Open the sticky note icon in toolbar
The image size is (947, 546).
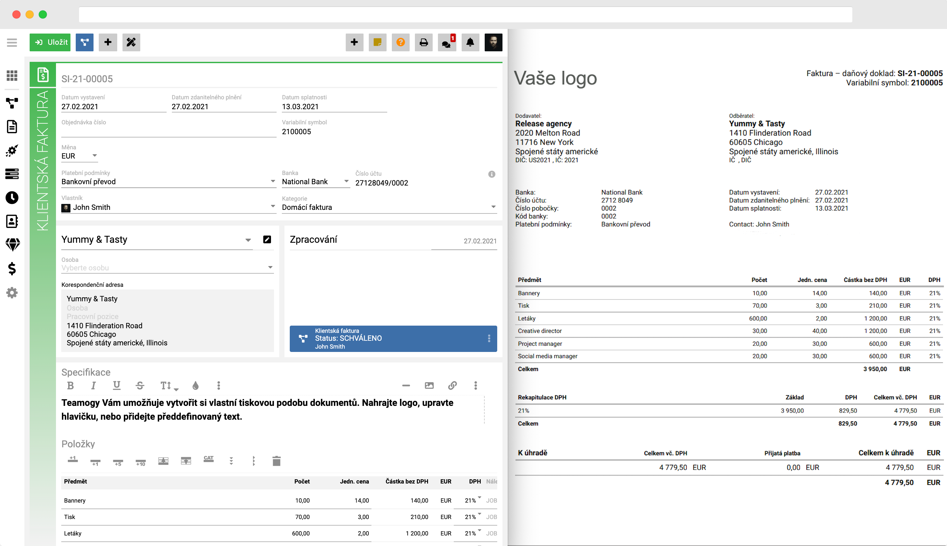(x=378, y=42)
